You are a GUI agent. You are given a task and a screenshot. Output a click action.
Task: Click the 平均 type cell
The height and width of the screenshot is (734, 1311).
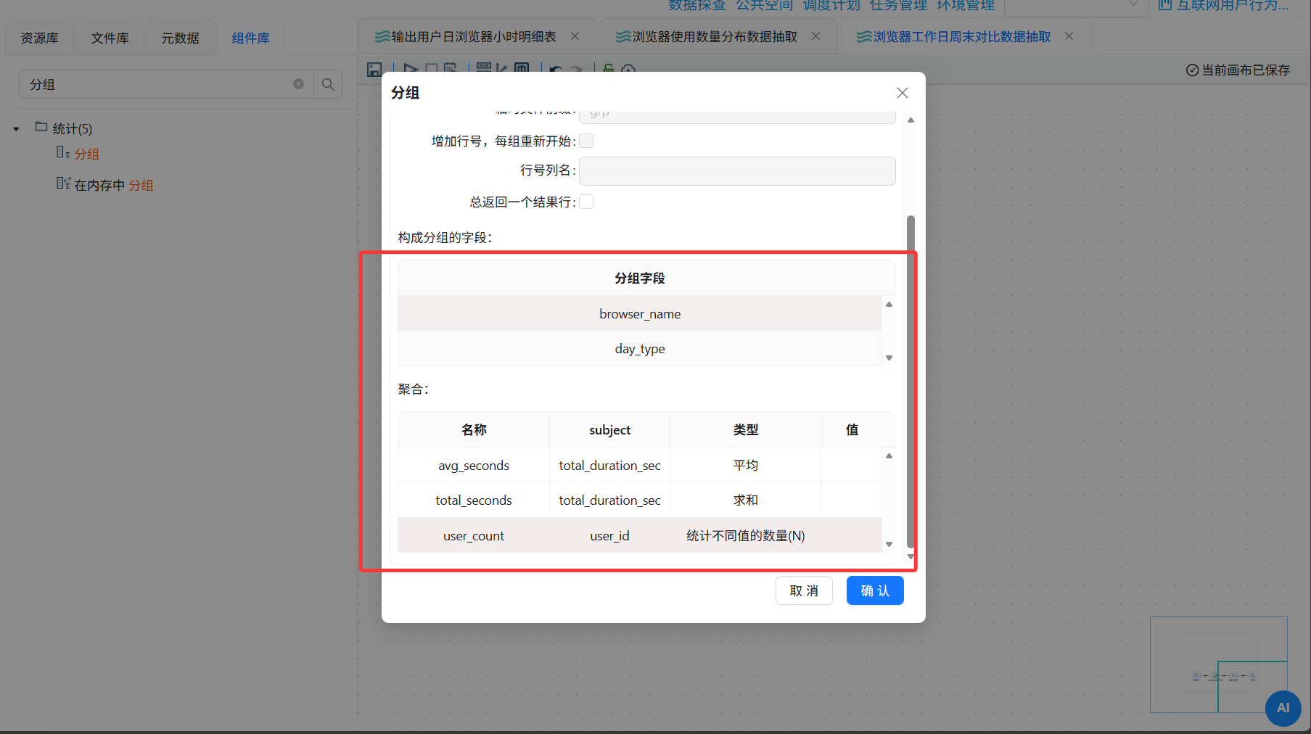point(746,465)
